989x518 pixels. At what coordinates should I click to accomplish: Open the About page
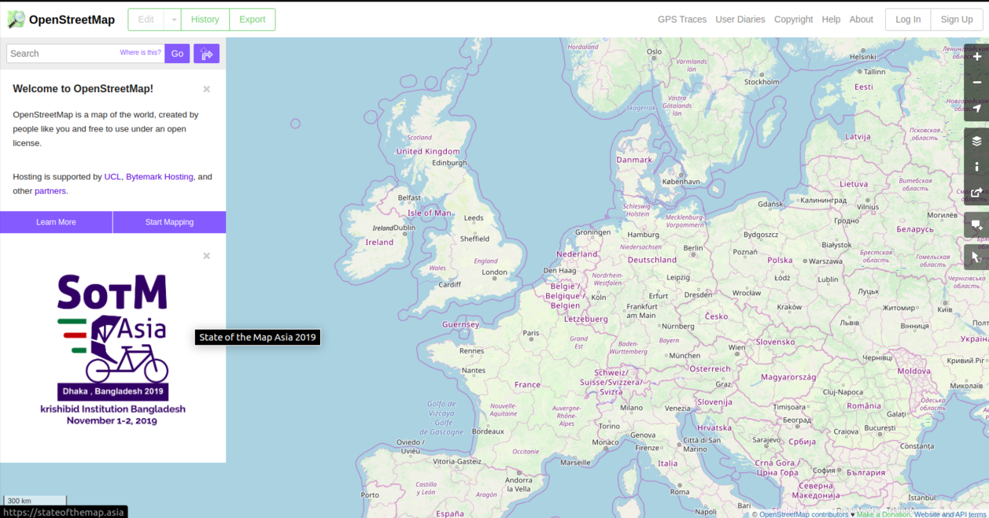(862, 20)
